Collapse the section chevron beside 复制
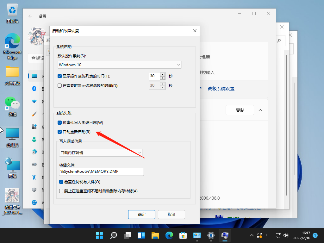Screen dimensions: 324x243 coord(260,110)
